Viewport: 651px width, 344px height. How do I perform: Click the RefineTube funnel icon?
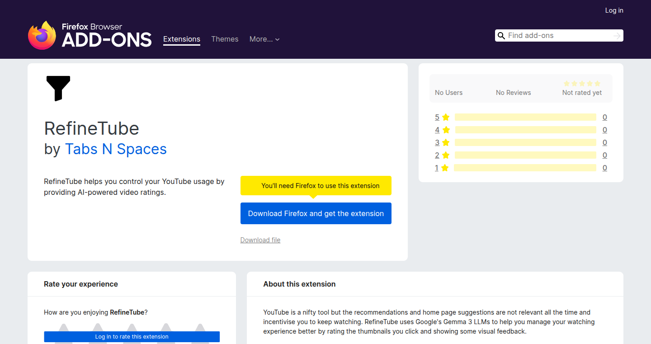pos(58,88)
